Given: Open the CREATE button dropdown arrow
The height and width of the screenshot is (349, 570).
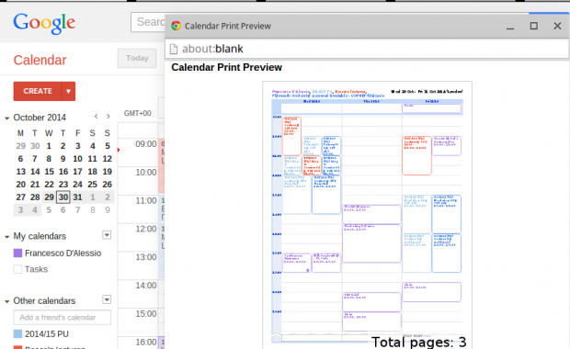Looking at the screenshot, I should click(68, 91).
